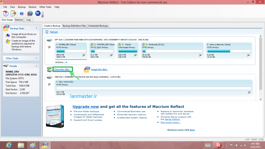Open the View menu
Screen dimensions: 265x149
[12, 7]
